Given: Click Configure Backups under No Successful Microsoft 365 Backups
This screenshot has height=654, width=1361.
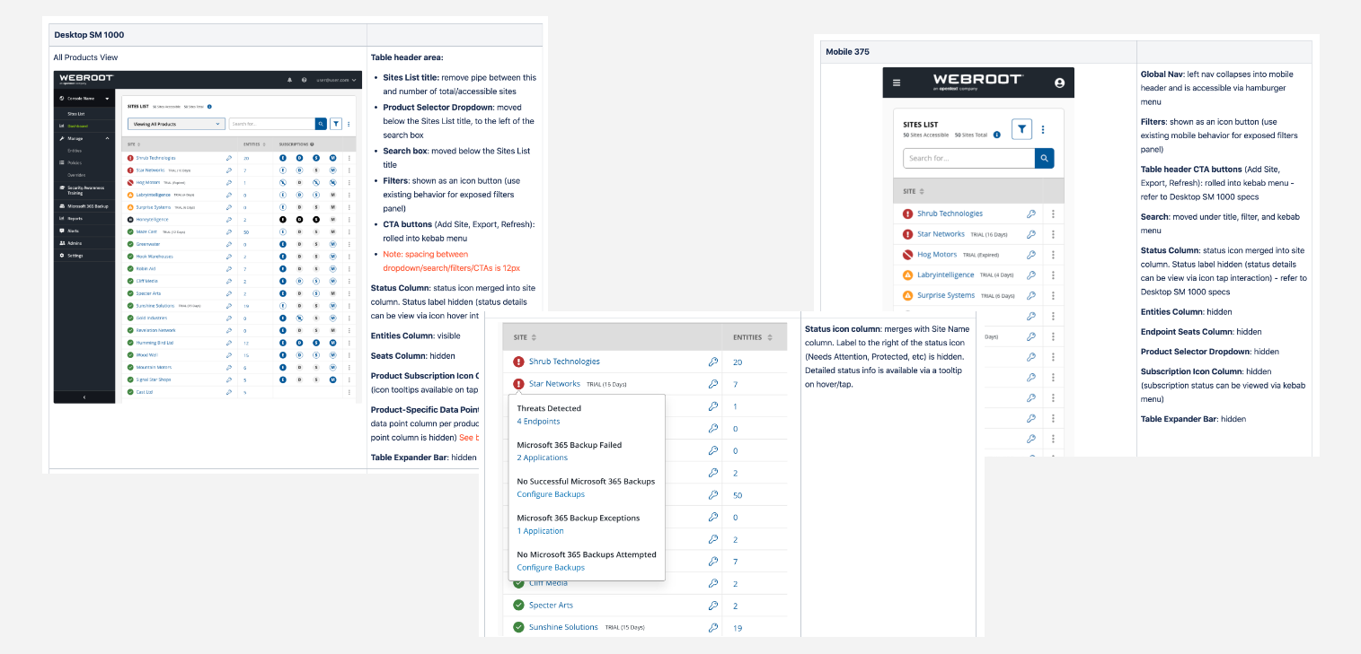Looking at the screenshot, I should coord(551,494).
